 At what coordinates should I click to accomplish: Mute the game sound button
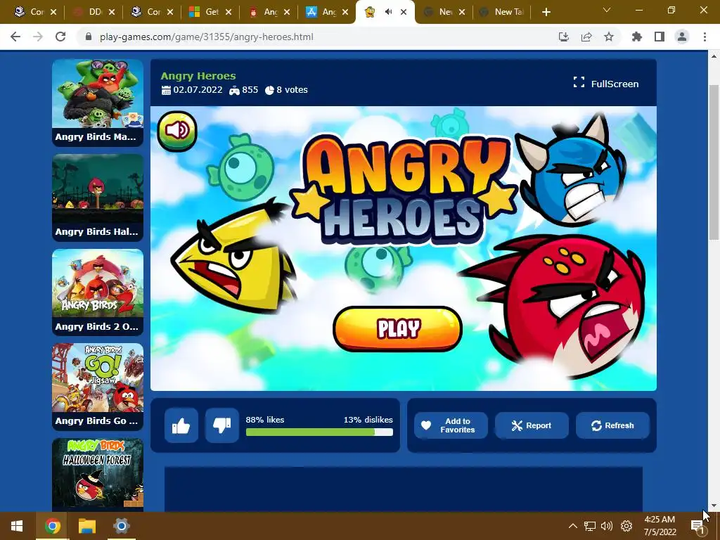[x=176, y=131]
